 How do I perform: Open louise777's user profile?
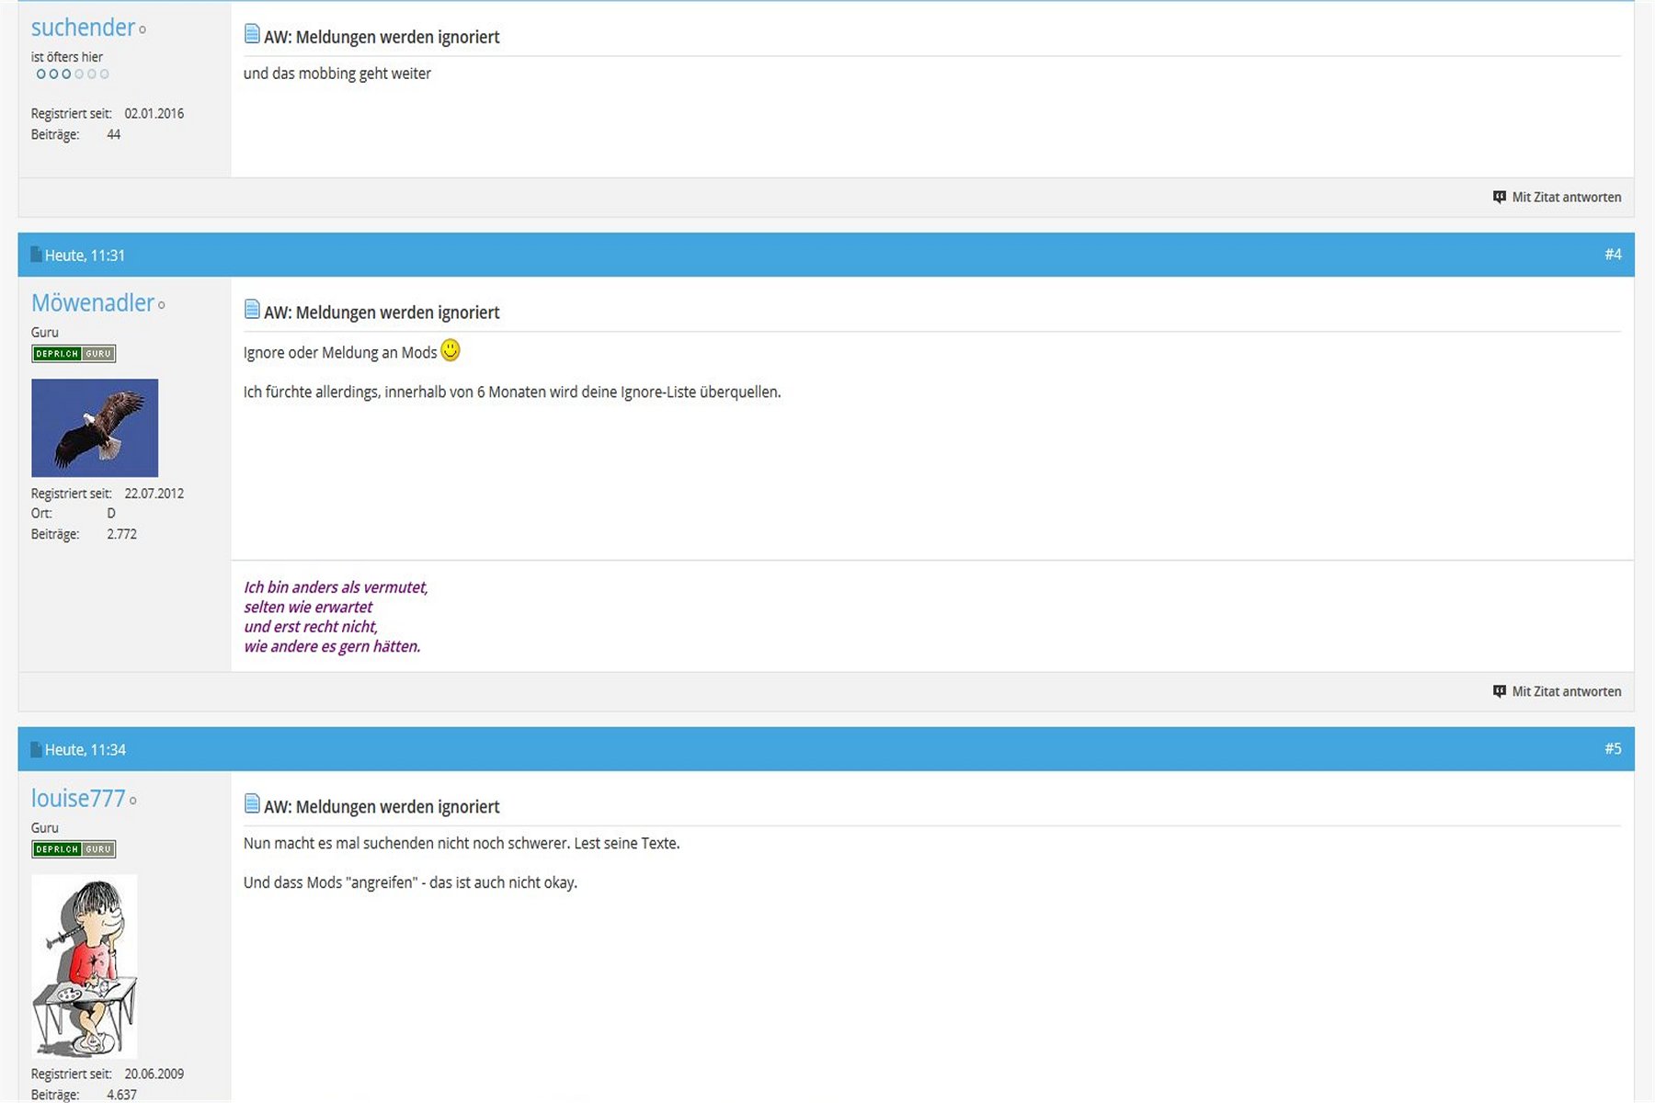77,798
